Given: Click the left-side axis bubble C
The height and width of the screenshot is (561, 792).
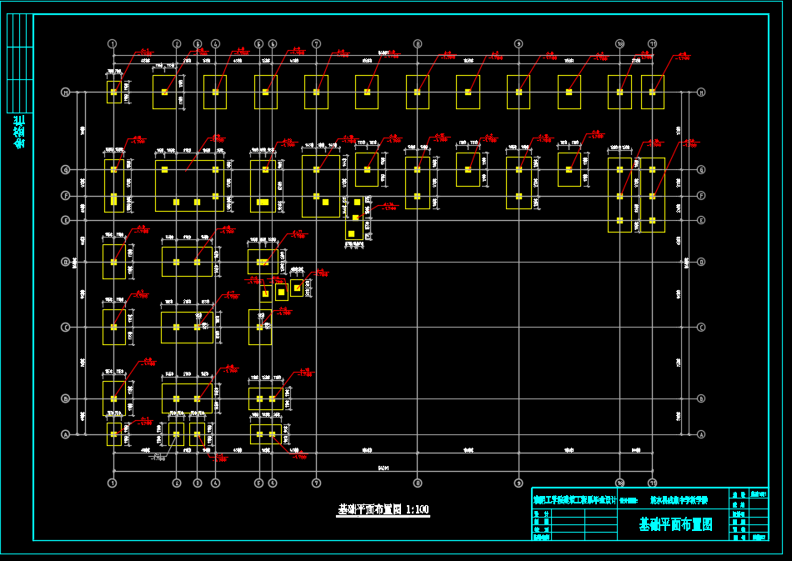Looking at the screenshot, I should [x=66, y=328].
